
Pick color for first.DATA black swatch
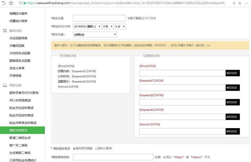[235, 73]
